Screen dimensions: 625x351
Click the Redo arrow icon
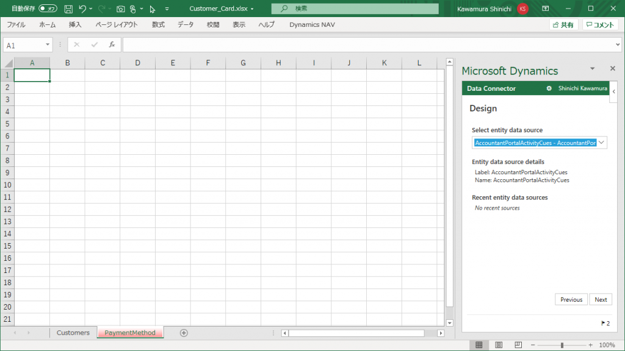pos(102,9)
